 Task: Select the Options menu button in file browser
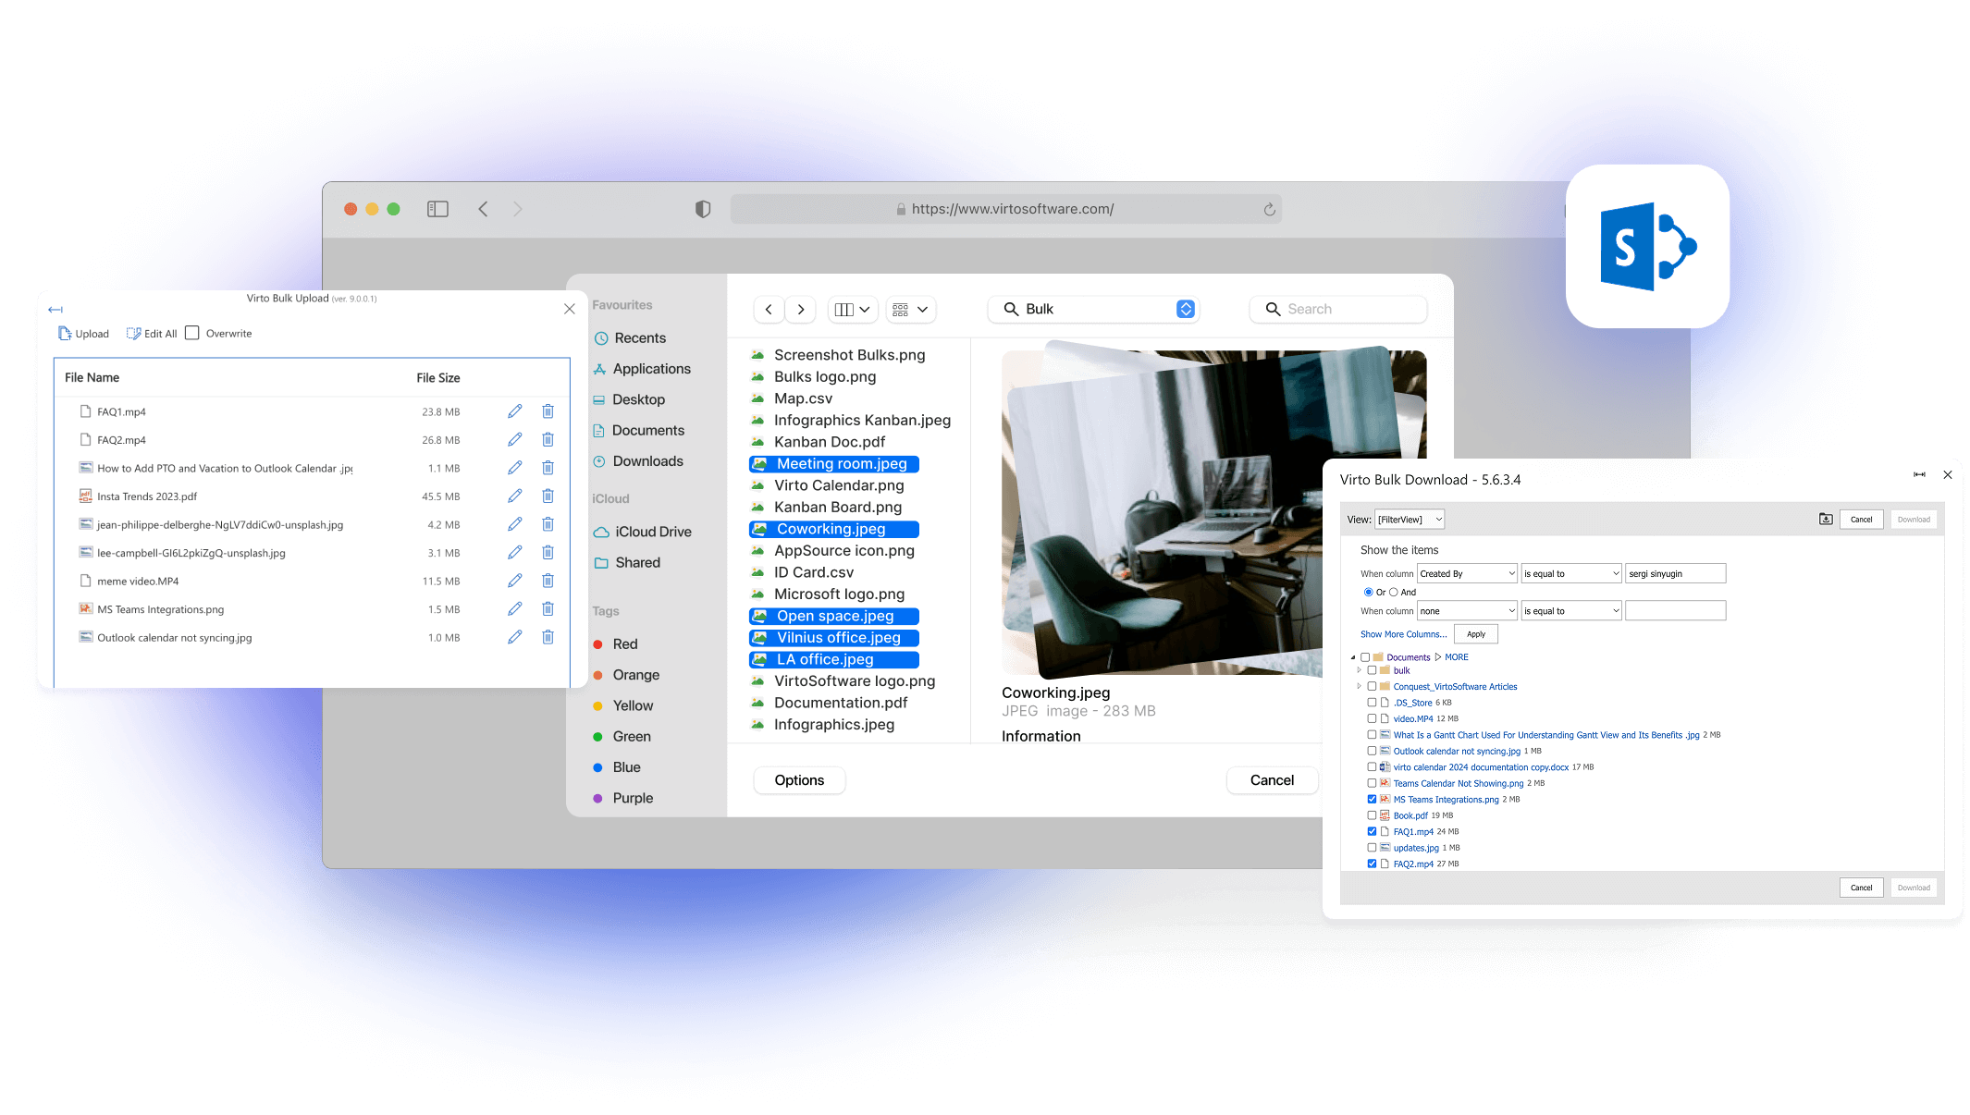coord(800,779)
